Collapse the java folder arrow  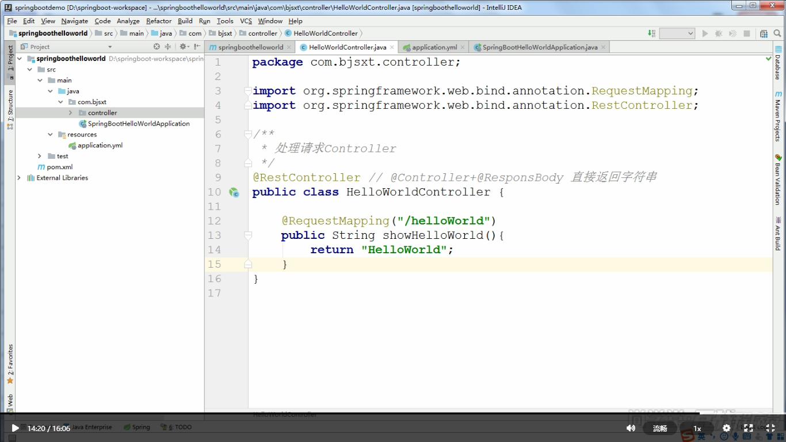point(51,91)
